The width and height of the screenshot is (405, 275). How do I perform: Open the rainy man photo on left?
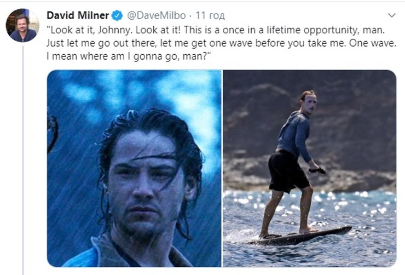(x=134, y=168)
